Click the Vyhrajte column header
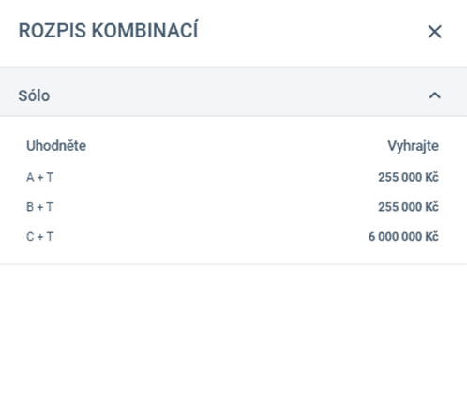Screen dimensions: 467x411 point(414,146)
